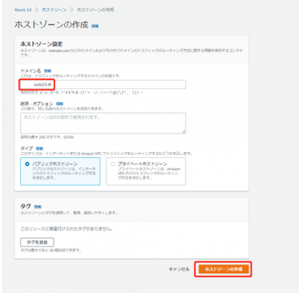The image size is (299, 293).
Task: Click the キャンセル button
Action: point(179,269)
